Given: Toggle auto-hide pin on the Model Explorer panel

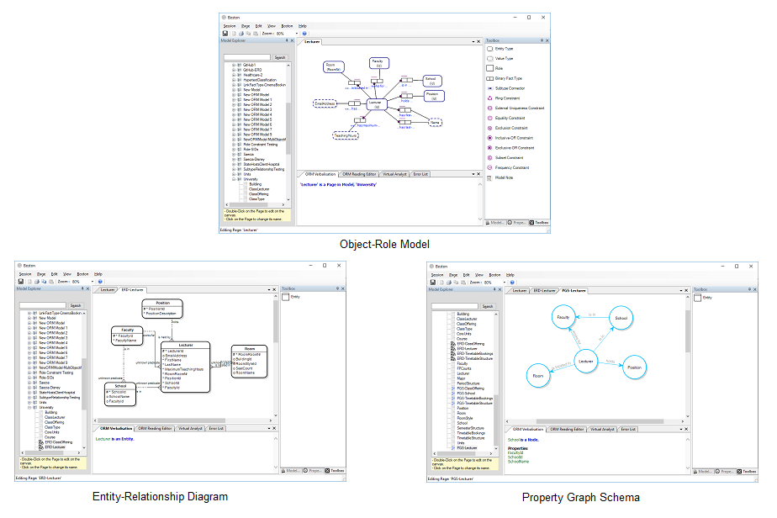Looking at the screenshot, I should [x=288, y=40].
